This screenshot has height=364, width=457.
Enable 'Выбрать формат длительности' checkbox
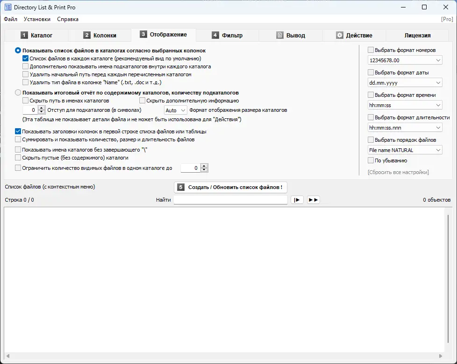click(x=371, y=117)
